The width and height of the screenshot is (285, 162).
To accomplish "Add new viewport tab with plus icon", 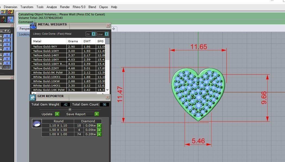I will tap(114, 29).
